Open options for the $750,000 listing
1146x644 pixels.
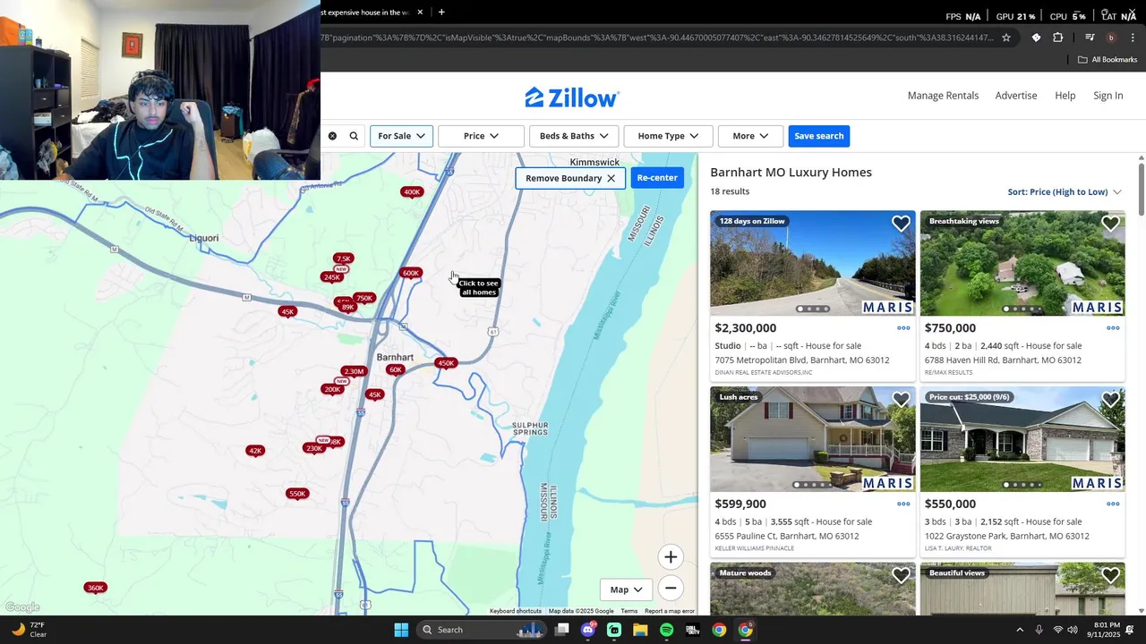click(x=1113, y=328)
